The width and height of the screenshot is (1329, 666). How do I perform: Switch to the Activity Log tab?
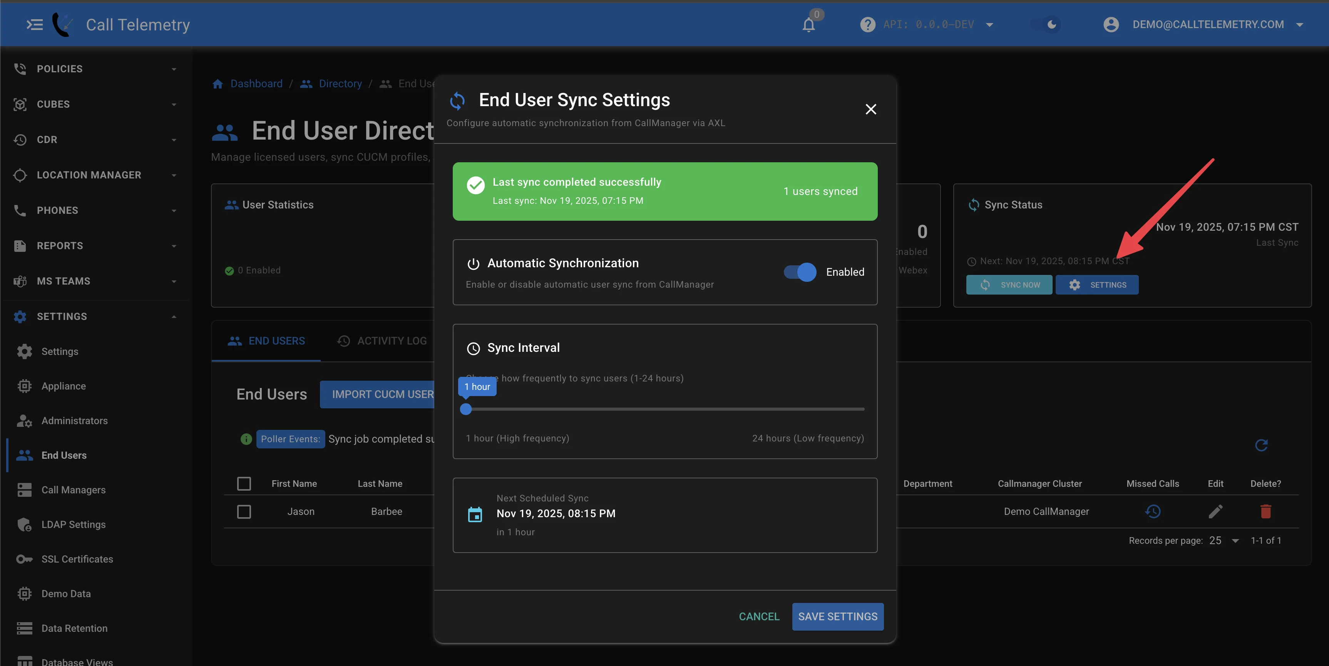[382, 341]
